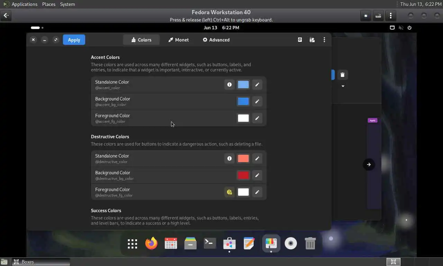This screenshot has width=443, height=266.
Task: Open the System menu
Action: pos(67,4)
